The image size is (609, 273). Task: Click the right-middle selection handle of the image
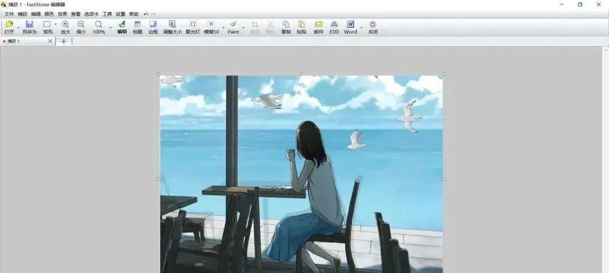coord(444,179)
